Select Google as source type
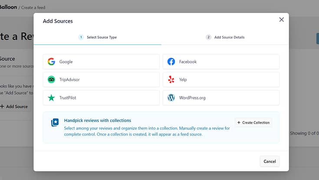319x180 pixels. point(101,62)
